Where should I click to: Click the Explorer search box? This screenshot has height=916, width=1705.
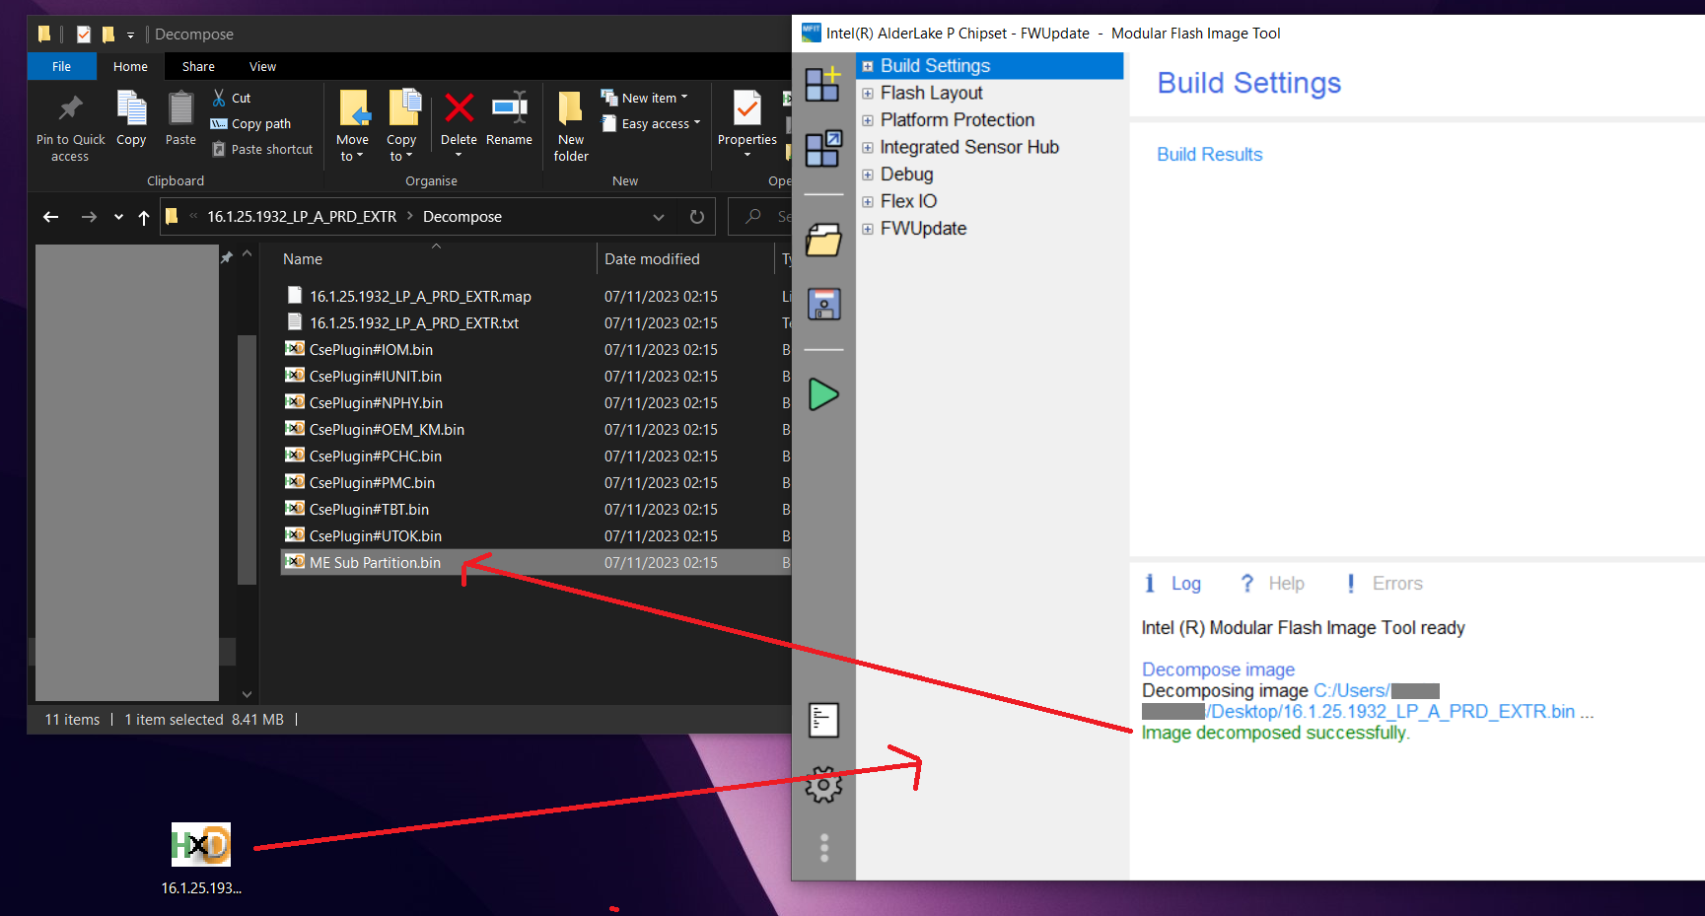tap(760, 217)
